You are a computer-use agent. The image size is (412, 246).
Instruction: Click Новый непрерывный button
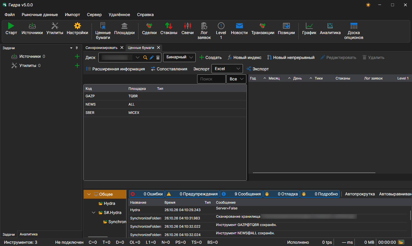291,57
